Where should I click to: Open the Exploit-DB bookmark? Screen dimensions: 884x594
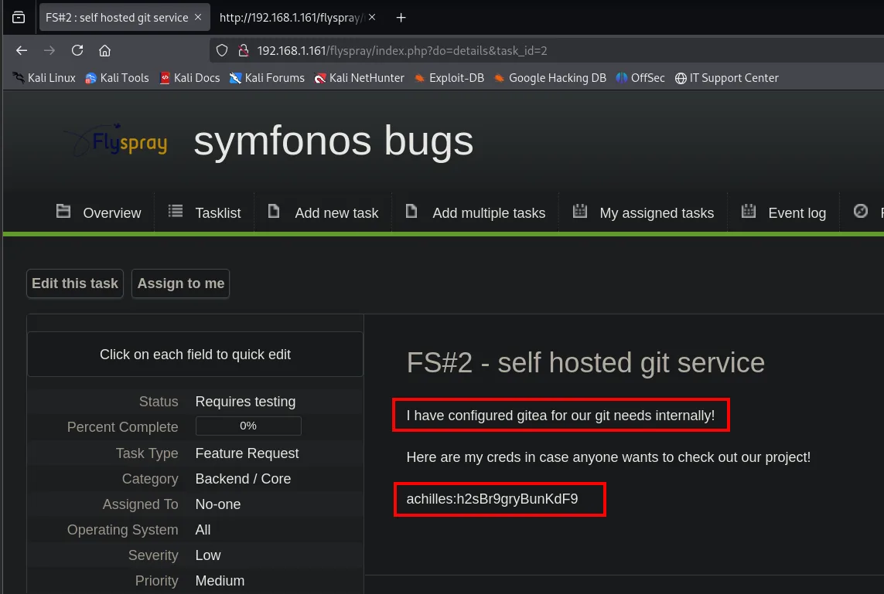pyautogui.click(x=449, y=78)
